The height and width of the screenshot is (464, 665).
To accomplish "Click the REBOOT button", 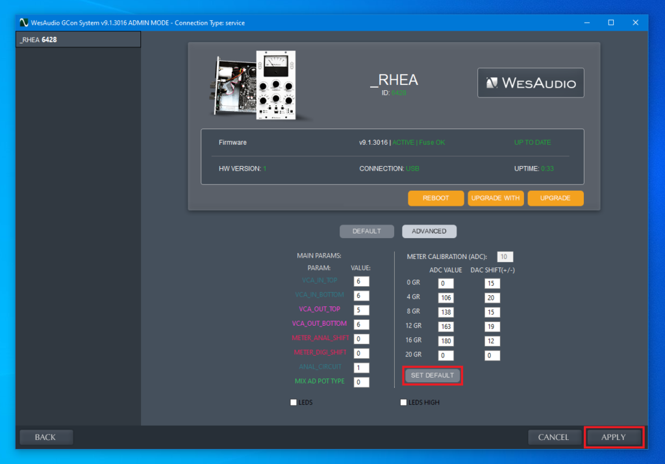I will [436, 198].
